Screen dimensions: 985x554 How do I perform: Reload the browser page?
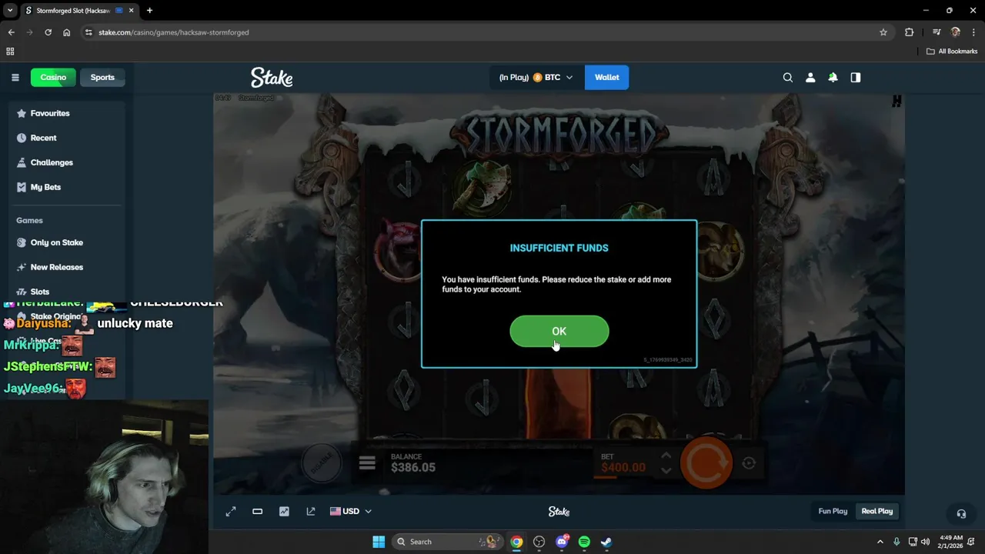[x=48, y=32]
